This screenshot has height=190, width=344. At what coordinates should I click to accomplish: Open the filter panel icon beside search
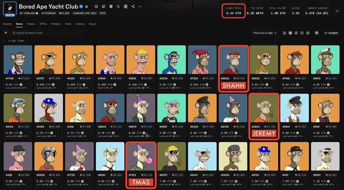(6, 33)
